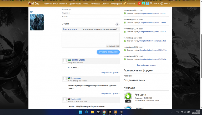Image resolution: width=202 pixels, height=115 pixels.
Task: Open the blue user profile icon
Action: pos(147,3)
